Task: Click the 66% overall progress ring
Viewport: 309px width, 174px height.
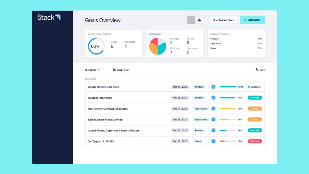Action: coord(96,46)
